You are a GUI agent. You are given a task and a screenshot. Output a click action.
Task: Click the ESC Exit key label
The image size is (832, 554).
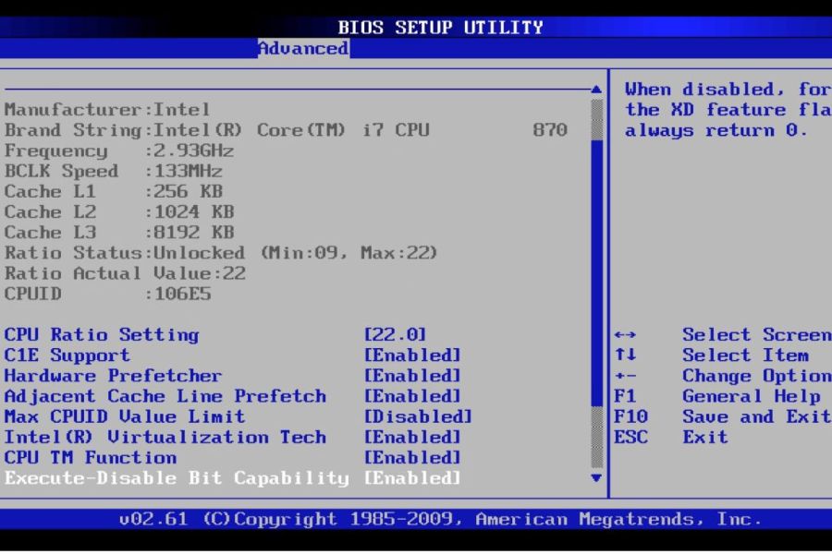[630, 437]
